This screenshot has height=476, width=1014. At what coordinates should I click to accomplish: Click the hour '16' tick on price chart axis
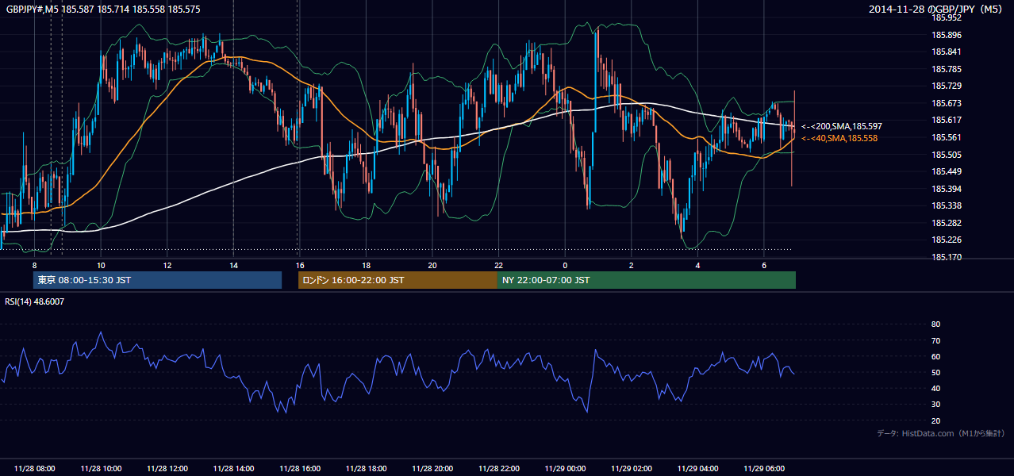click(299, 265)
